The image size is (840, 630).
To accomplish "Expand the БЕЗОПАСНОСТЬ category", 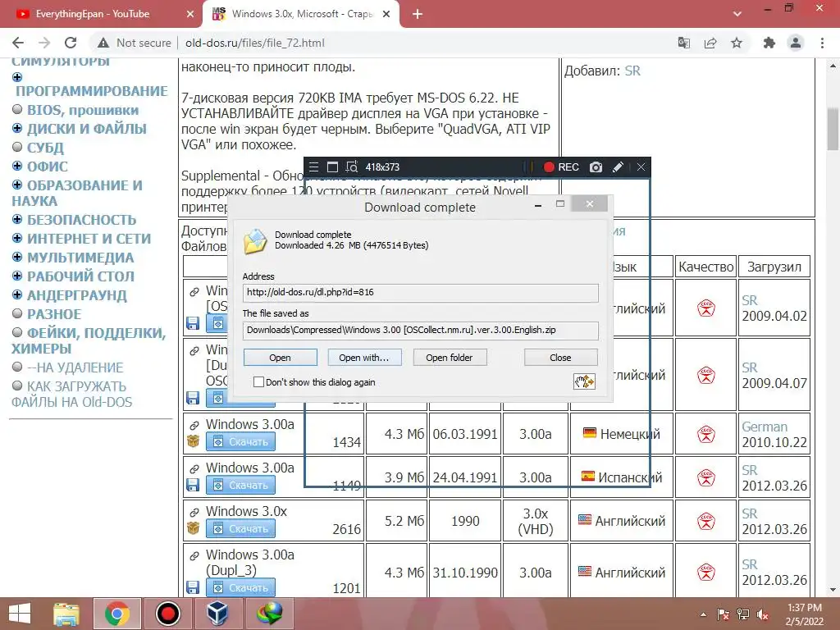I will (x=17, y=220).
